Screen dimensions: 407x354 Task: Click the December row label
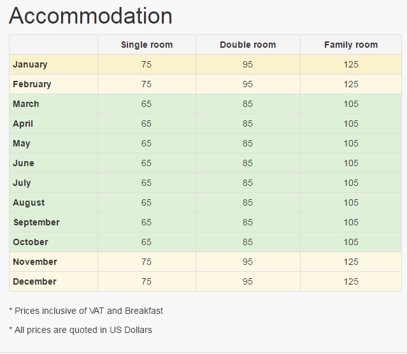(x=34, y=281)
